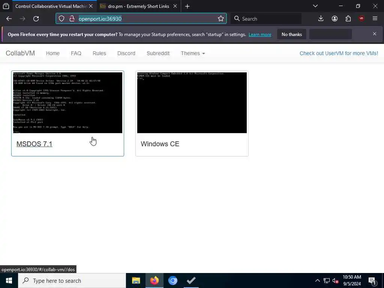Click the Windows CE screen thumbnail

tap(192, 103)
